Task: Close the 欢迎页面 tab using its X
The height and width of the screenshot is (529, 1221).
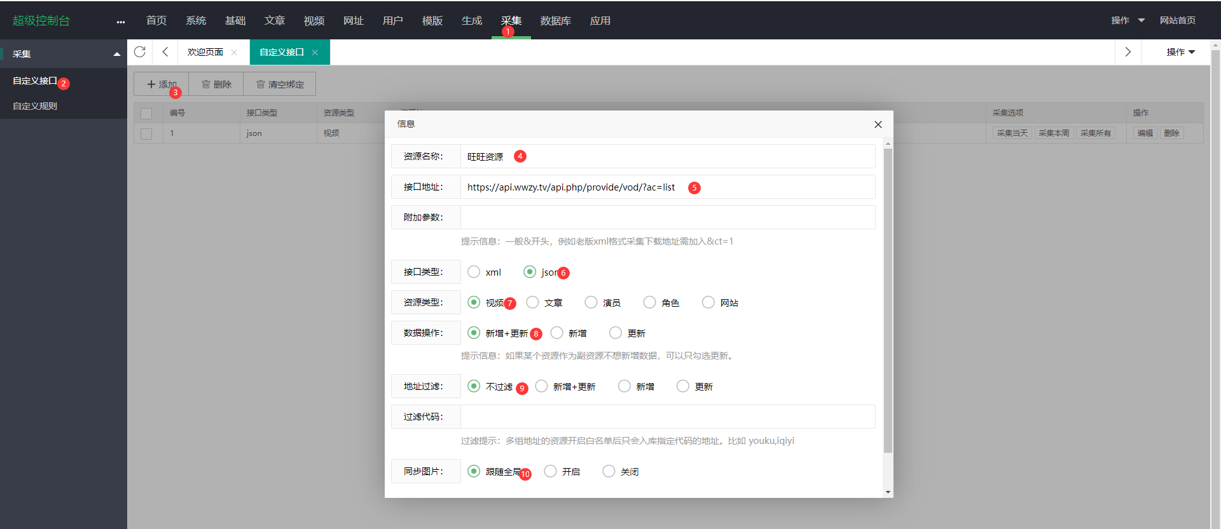Action: point(234,53)
